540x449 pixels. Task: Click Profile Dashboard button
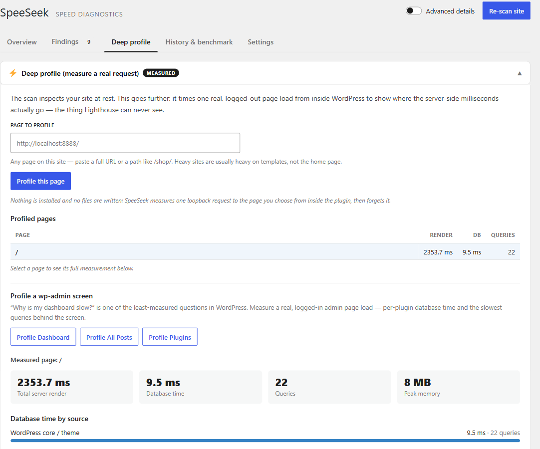(x=43, y=337)
